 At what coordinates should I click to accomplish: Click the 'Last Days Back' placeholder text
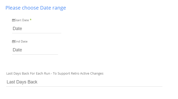22,82
